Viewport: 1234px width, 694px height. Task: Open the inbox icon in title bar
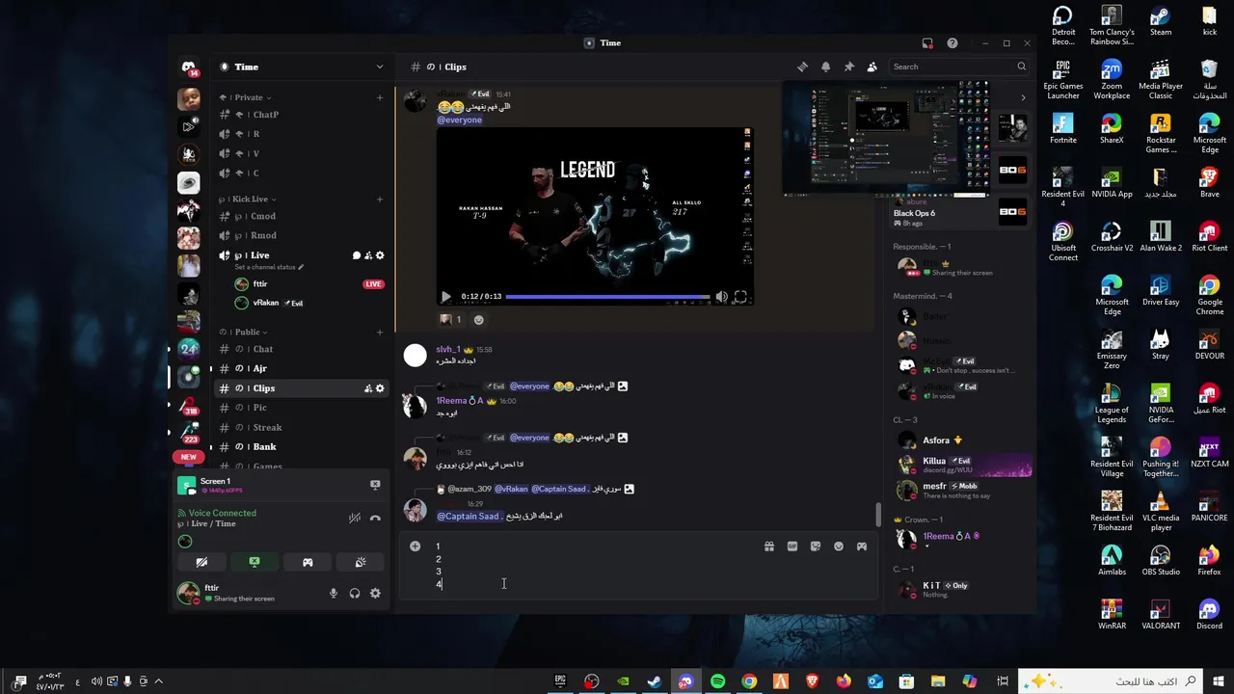click(927, 43)
